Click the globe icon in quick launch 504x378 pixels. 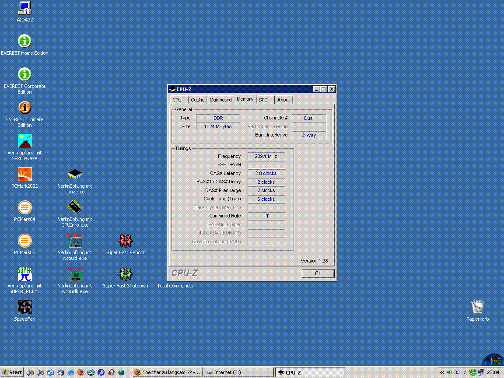121,372
